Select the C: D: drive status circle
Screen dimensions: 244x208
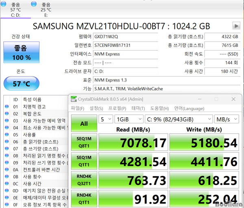tap(3, 4)
